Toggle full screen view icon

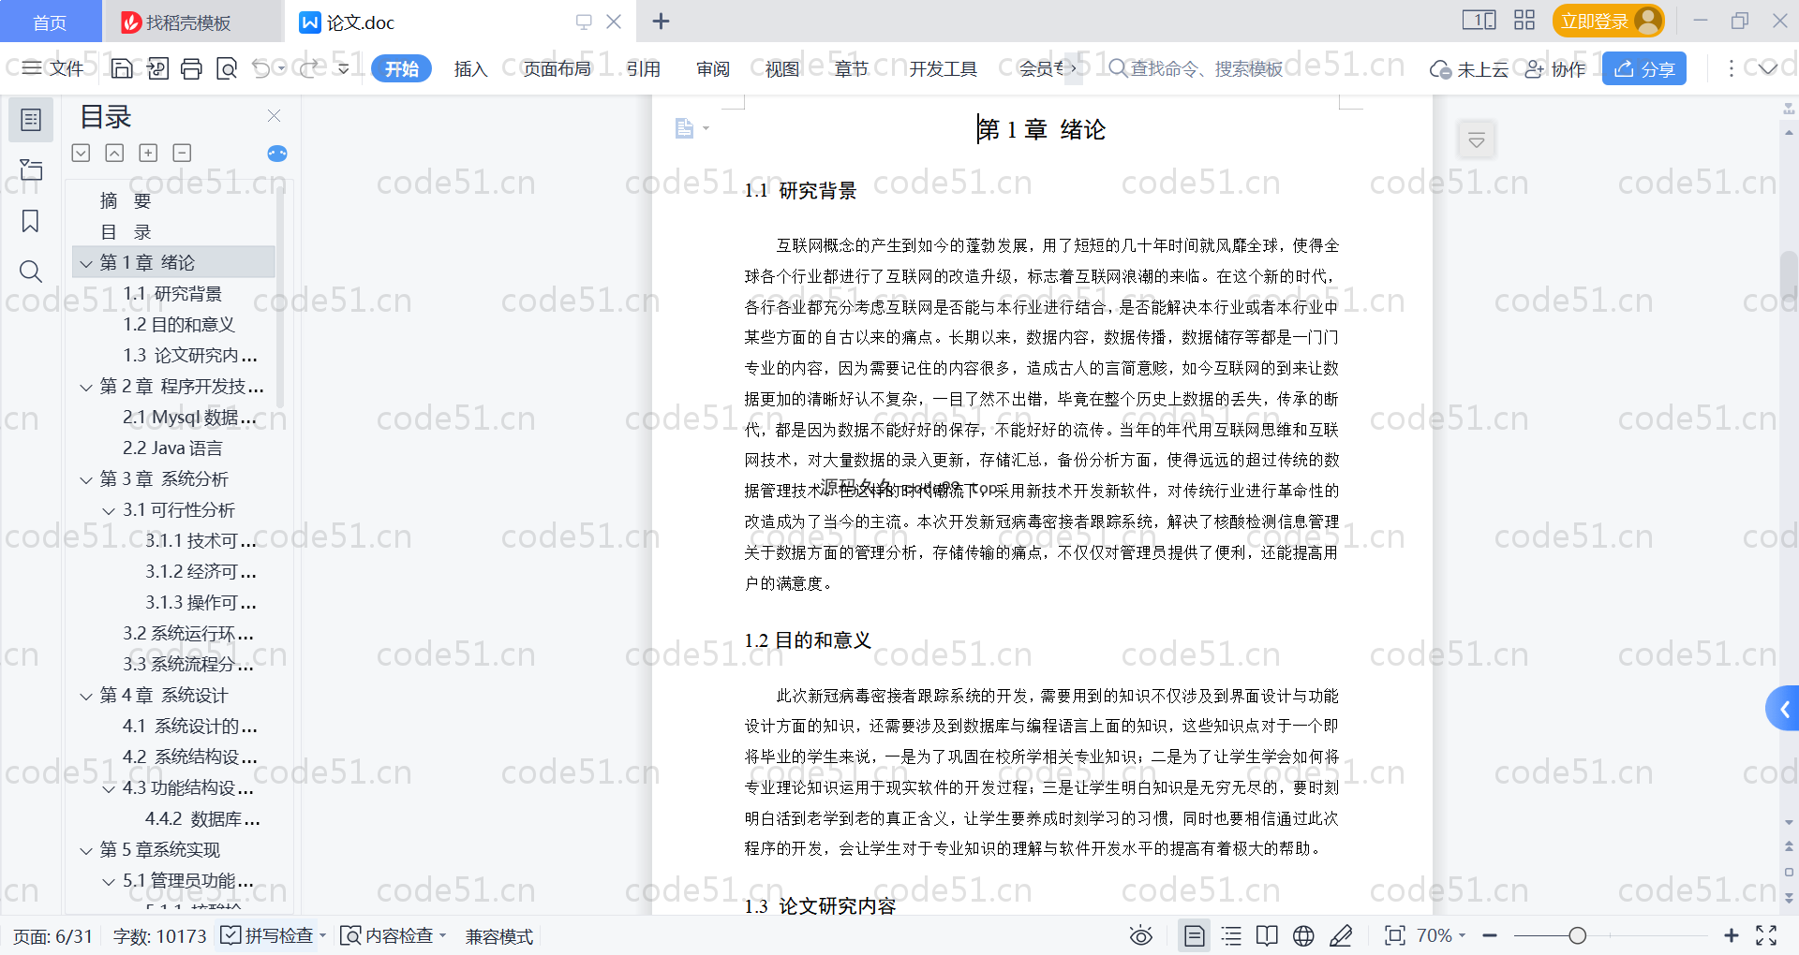(1766, 935)
